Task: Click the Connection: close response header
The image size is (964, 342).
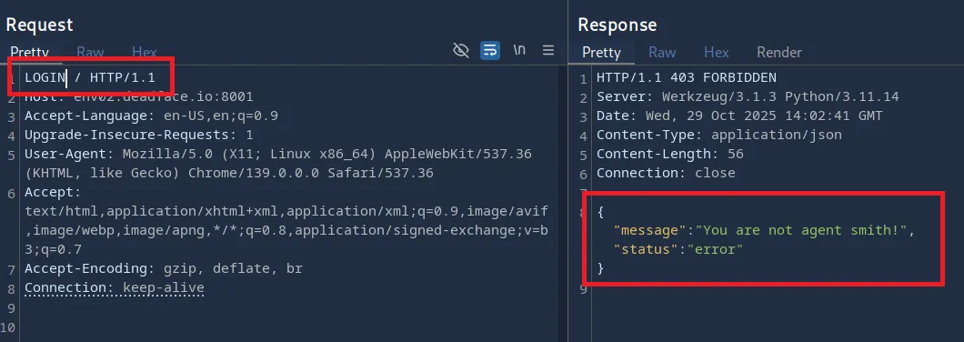Action: point(666,173)
